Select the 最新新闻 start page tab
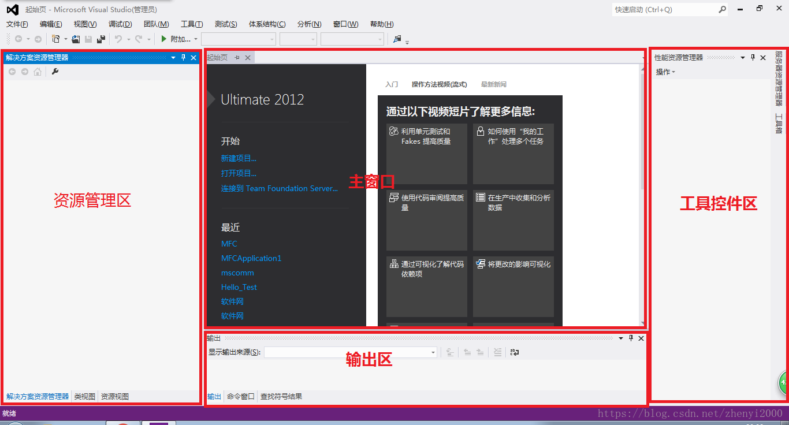The width and height of the screenshot is (789, 425). pyautogui.click(x=494, y=84)
